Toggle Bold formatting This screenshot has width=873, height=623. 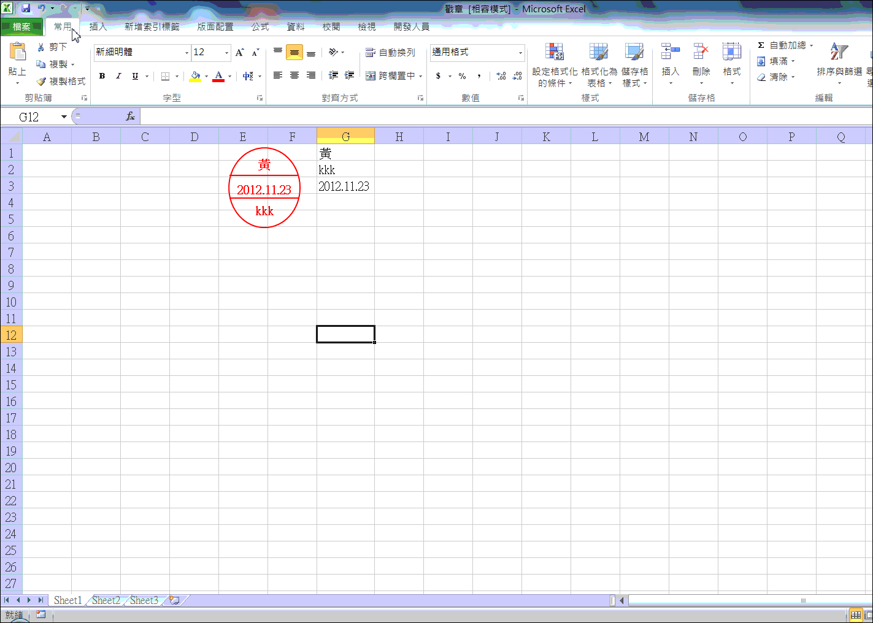click(x=102, y=76)
